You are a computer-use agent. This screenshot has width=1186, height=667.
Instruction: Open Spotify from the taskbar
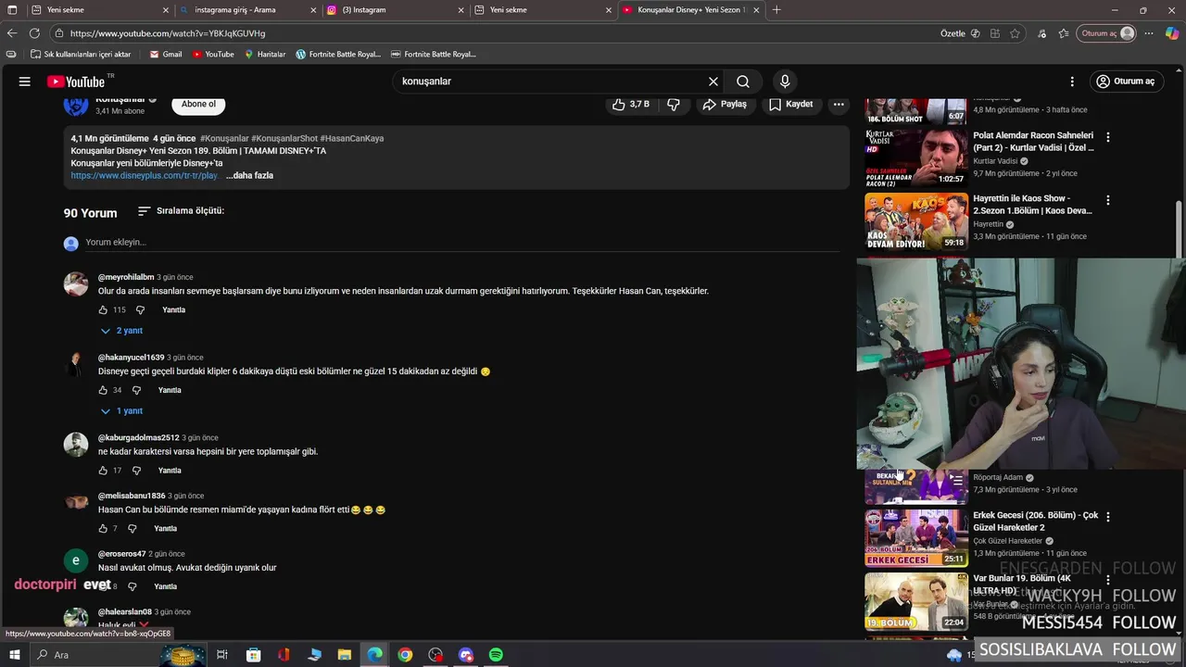tap(496, 655)
